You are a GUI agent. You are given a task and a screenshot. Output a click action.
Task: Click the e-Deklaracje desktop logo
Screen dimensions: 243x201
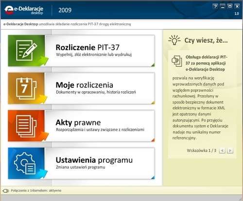(24, 10)
